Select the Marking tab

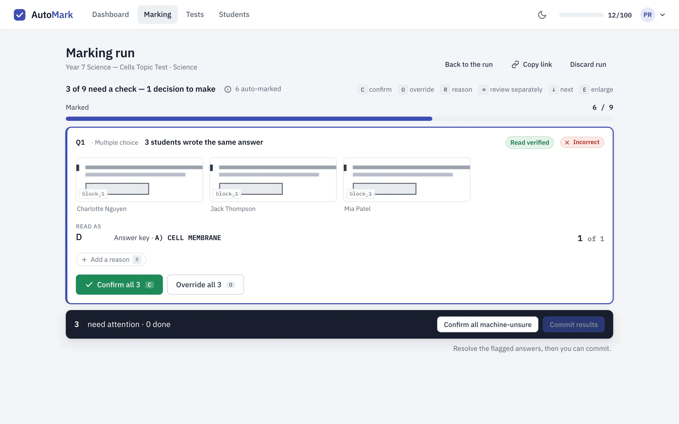[157, 15]
